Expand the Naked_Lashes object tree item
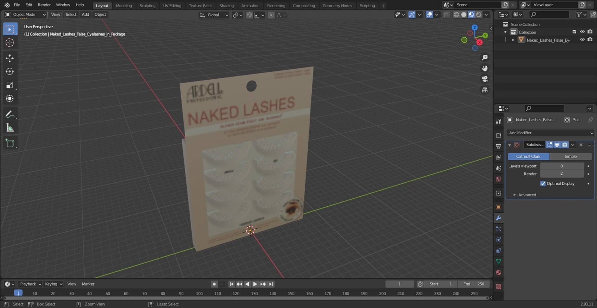The height and width of the screenshot is (308, 597). point(513,40)
